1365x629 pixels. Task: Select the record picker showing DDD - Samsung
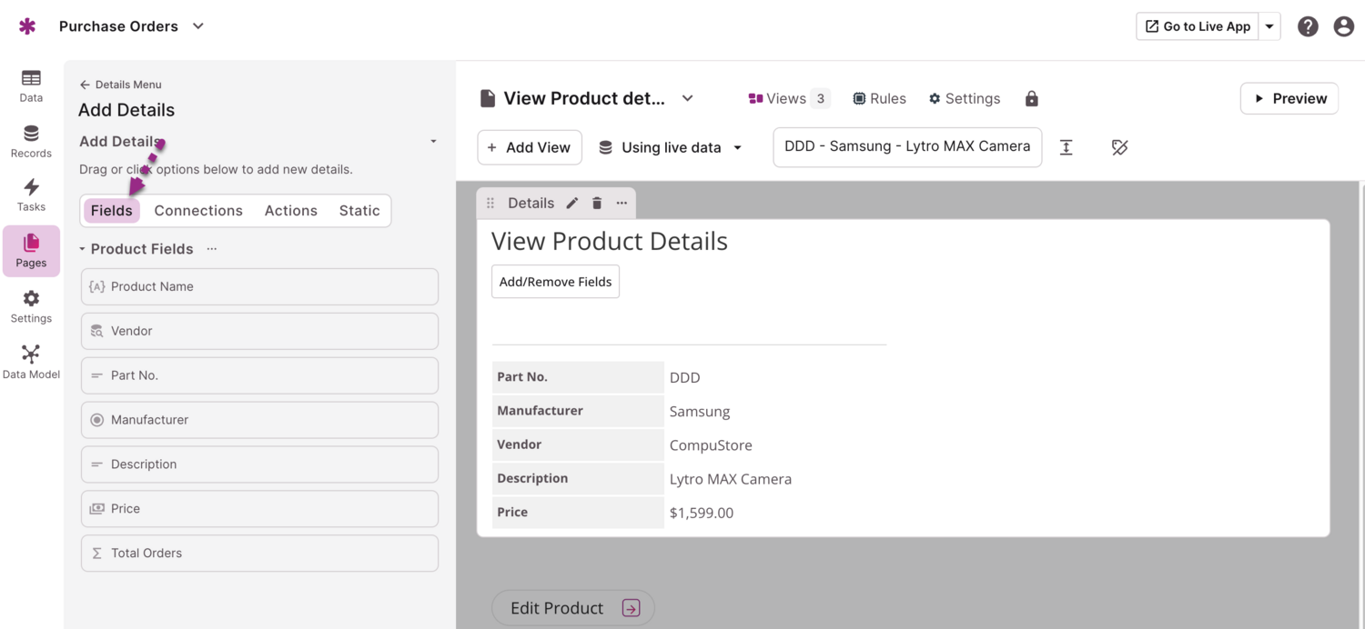(x=906, y=146)
